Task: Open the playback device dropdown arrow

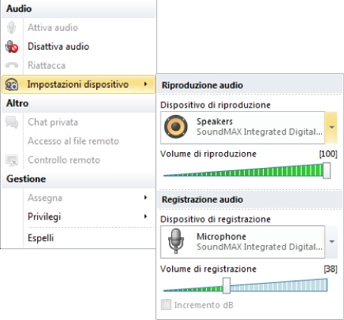Action: [x=332, y=128]
